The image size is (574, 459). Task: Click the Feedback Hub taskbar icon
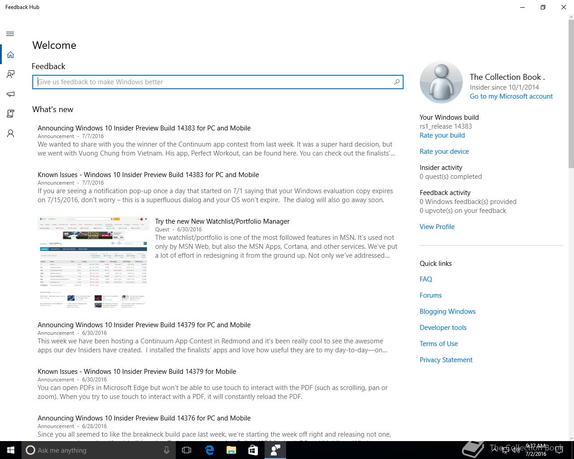point(275,450)
